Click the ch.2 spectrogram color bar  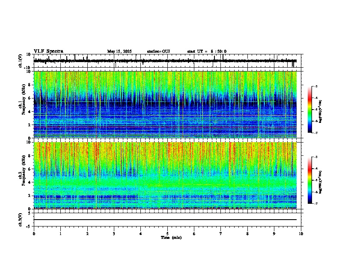click(x=309, y=180)
